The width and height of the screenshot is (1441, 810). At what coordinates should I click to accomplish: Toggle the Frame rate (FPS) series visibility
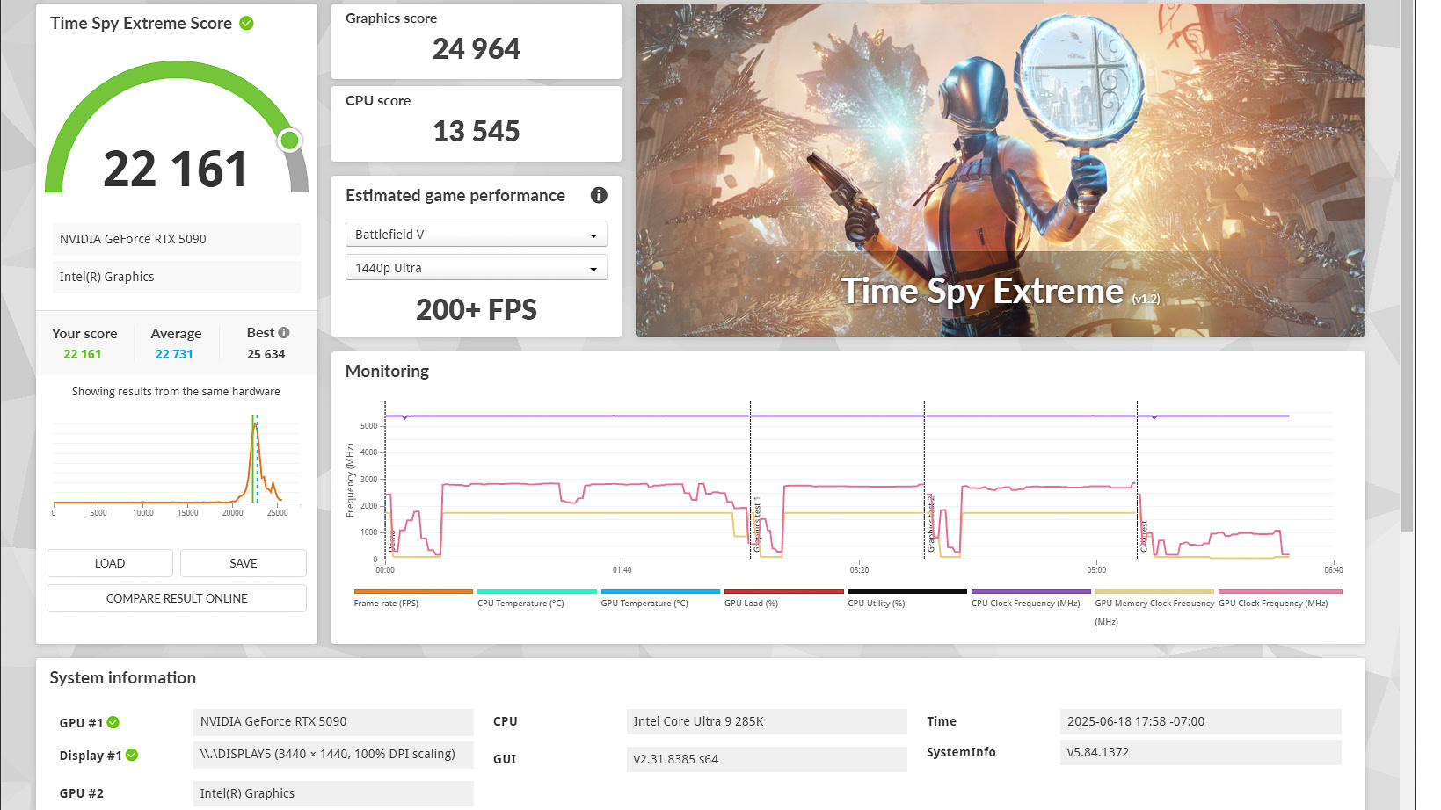[x=412, y=591]
